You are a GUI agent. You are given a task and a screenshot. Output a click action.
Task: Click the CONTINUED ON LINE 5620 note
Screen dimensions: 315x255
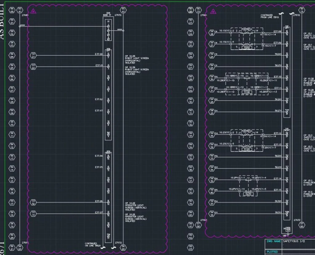(91, 245)
